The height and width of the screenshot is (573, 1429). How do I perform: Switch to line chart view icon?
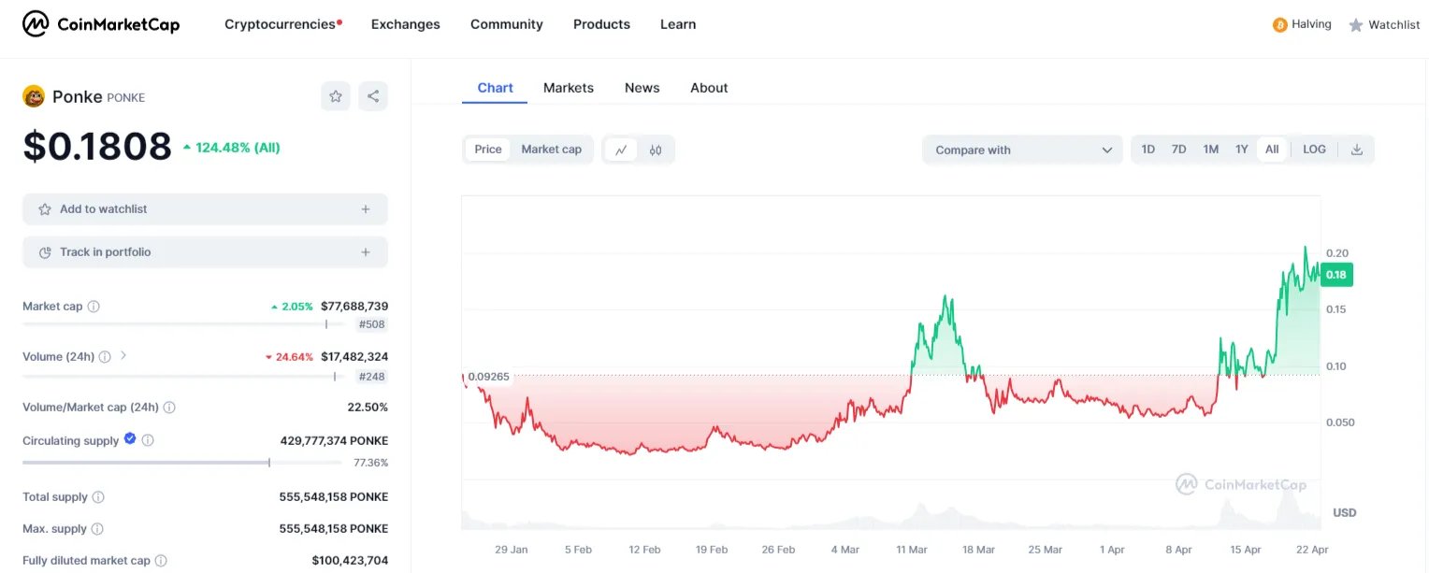coord(621,150)
